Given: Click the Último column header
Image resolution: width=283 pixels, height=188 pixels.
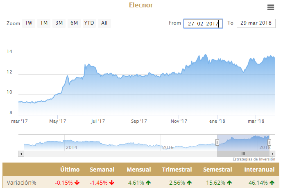Looking at the screenshot, I should (70, 170).
